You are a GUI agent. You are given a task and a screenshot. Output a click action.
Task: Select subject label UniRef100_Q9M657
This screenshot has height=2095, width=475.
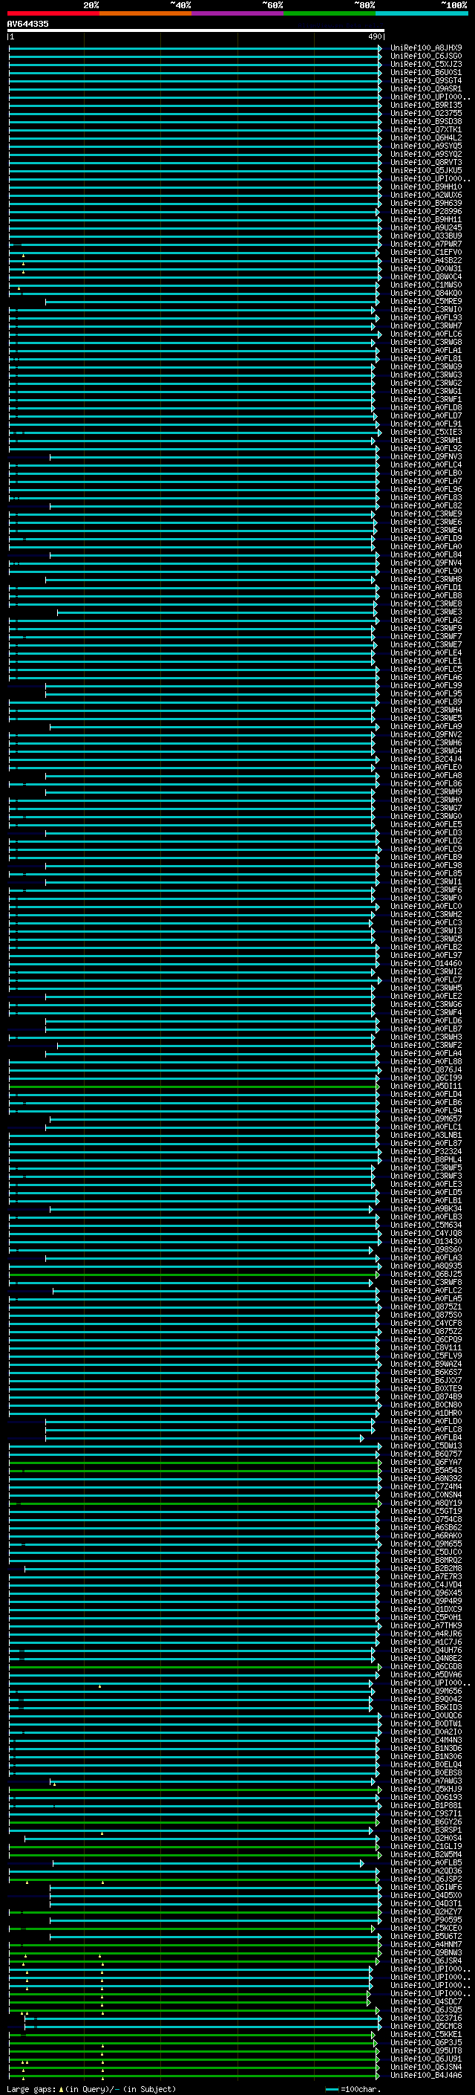click(426, 1118)
